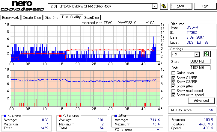The width and height of the screenshot is (217, 132).
Task: Expand the LITE-ON drive selection dropdown arrow
Action: pyautogui.click(x=155, y=6)
